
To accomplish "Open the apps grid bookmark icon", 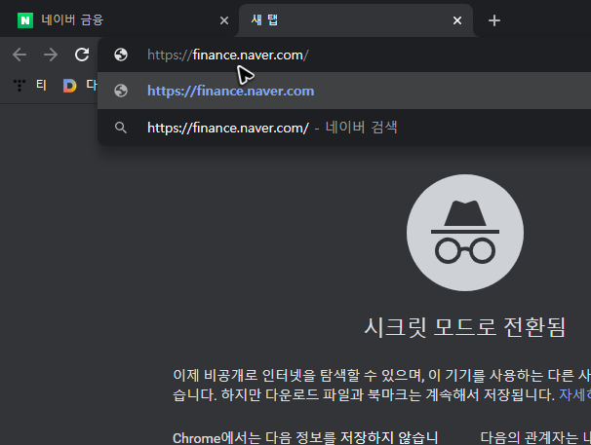I will coord(20,85).
